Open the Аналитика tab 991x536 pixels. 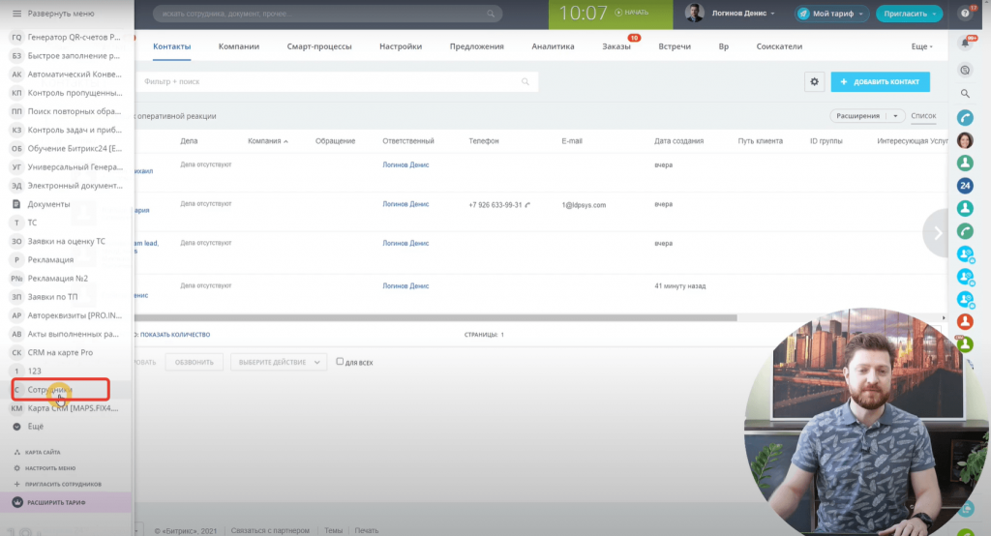click(x=553, y=46)
